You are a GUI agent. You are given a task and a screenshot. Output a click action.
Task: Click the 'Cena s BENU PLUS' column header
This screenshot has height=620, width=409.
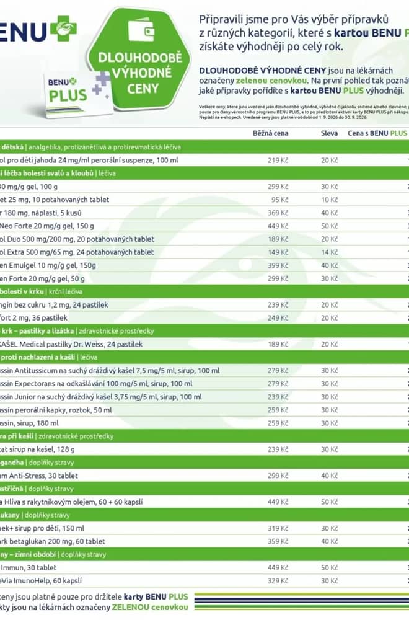click(x=377, y=133)
